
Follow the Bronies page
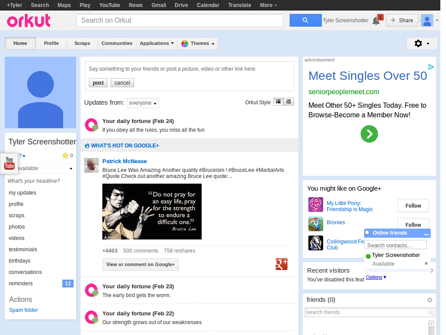click(413, 224)
